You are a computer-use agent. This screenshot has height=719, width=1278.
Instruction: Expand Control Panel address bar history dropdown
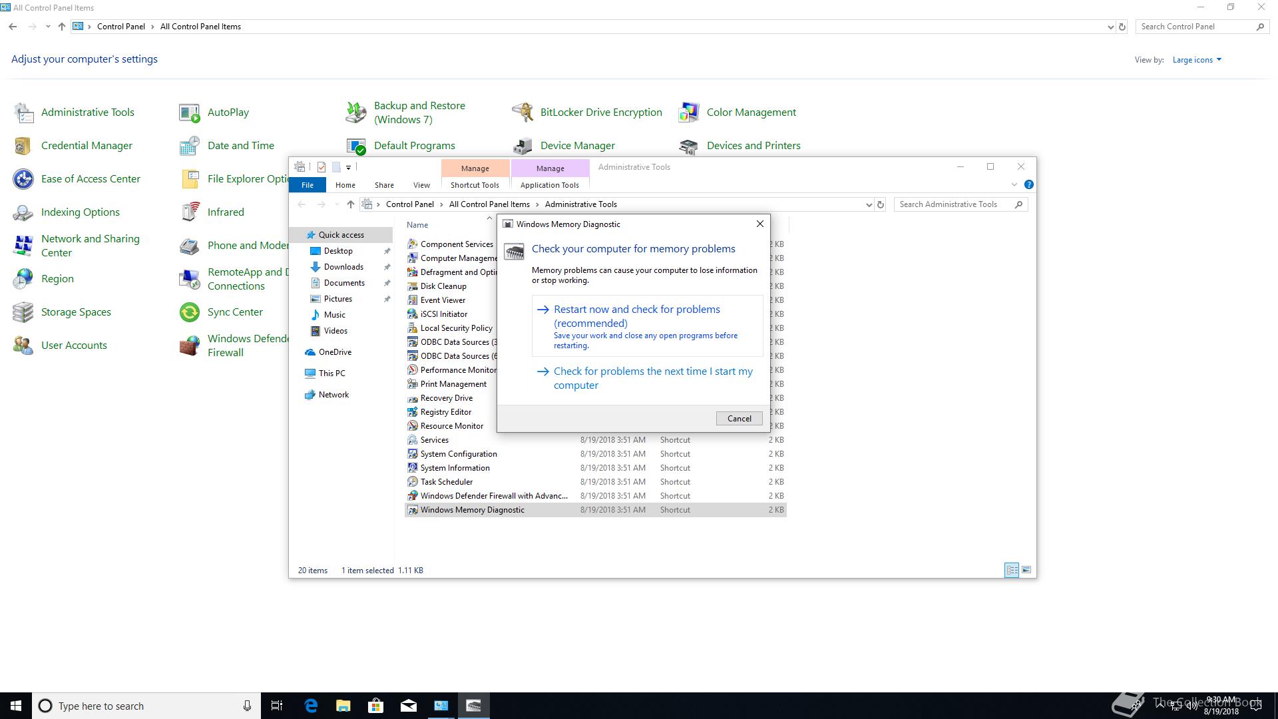[x=1110, y=27]
